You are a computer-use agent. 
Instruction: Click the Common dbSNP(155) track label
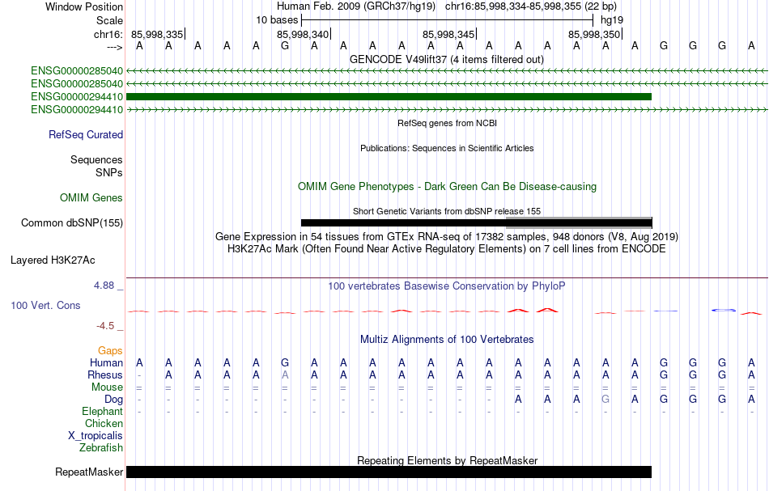point(72,223)
